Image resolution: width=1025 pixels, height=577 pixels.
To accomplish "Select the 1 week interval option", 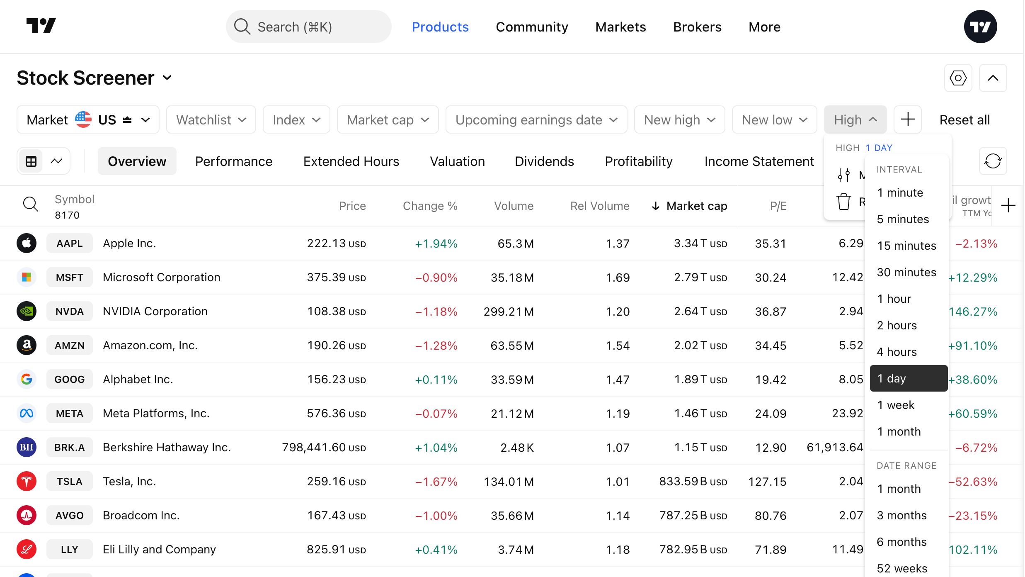I will [x=895, y=405].
